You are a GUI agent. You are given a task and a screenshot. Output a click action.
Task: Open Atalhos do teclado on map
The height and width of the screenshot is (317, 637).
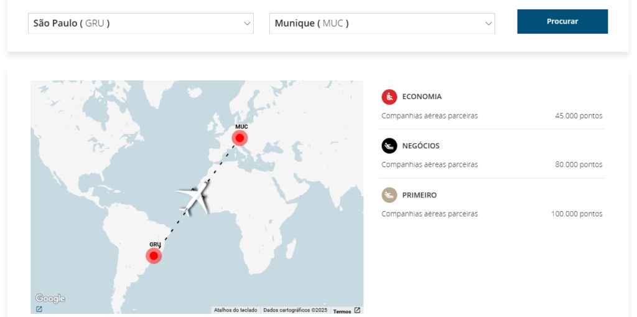coord(235,310)
